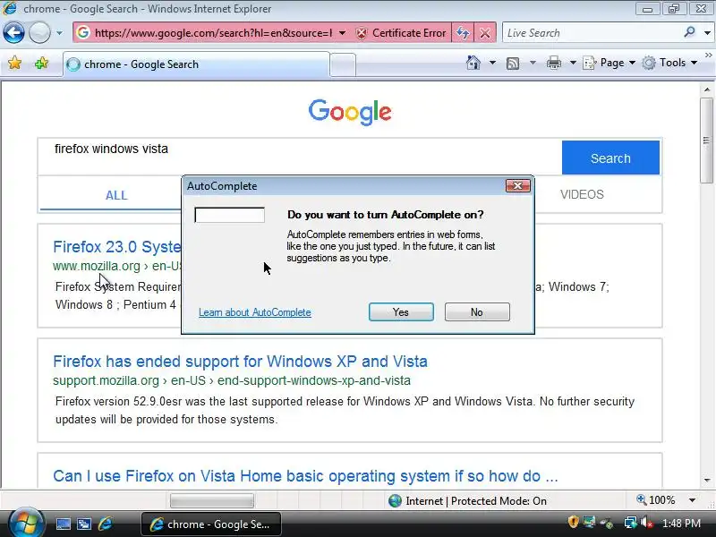Click the network connection tray icon

coord(631,523)
